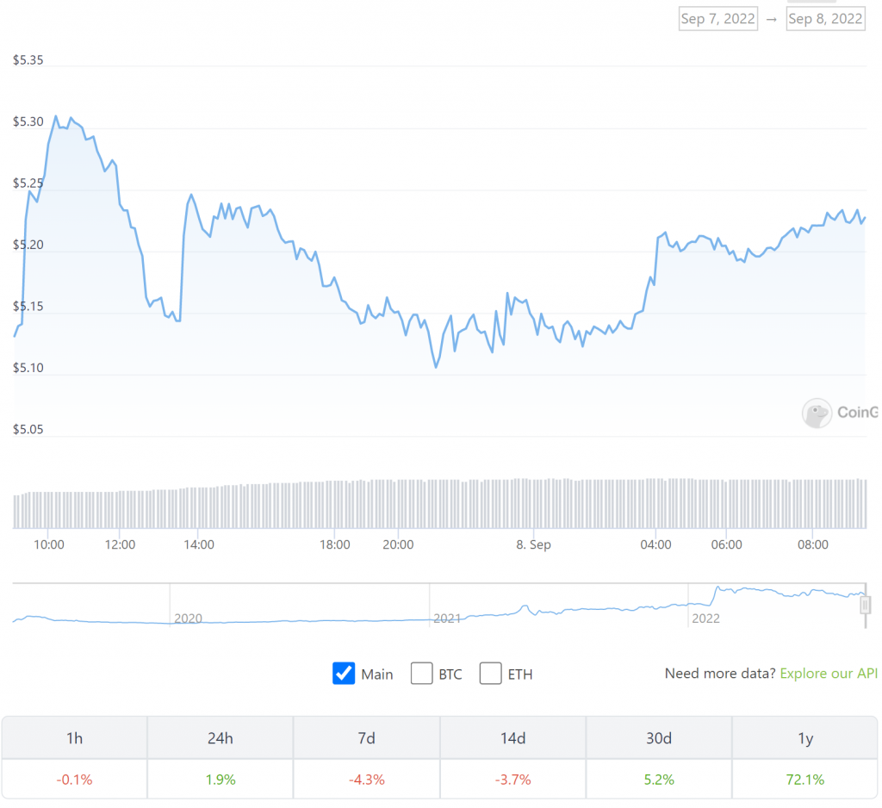The height and width of the screenshot is (808, 882).
Task: Click the $5.25 price axis label
Action: [28, 183]
